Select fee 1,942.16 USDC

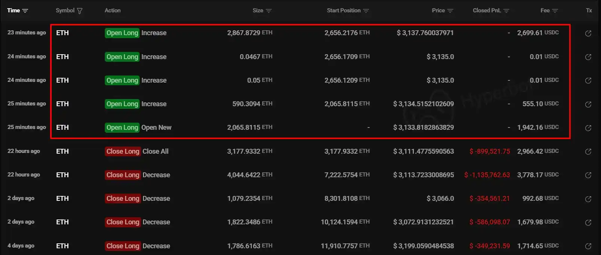coord(538,127)
